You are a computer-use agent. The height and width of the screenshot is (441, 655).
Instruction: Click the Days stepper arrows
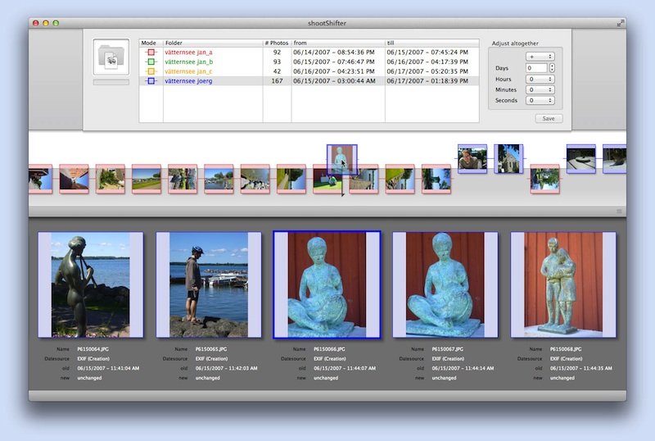pos(552,68)
